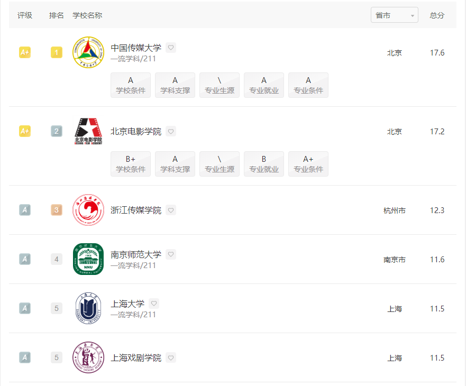Image resolution: width=466 pixels, height=386 pixels.
Task: Click total score 11.6
Action: click(437, 260)
